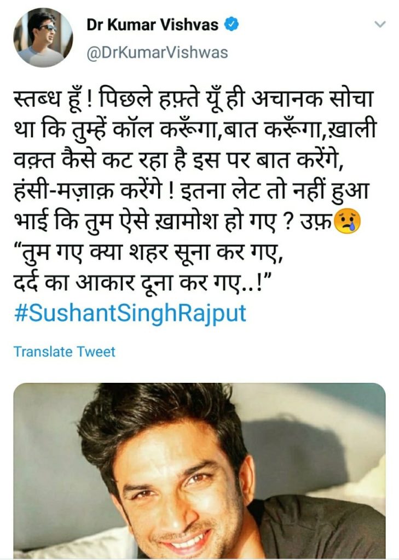Screen dimensions: 399x560
Task: Click the blue verified badge
Action: click(x=232, y=25)
